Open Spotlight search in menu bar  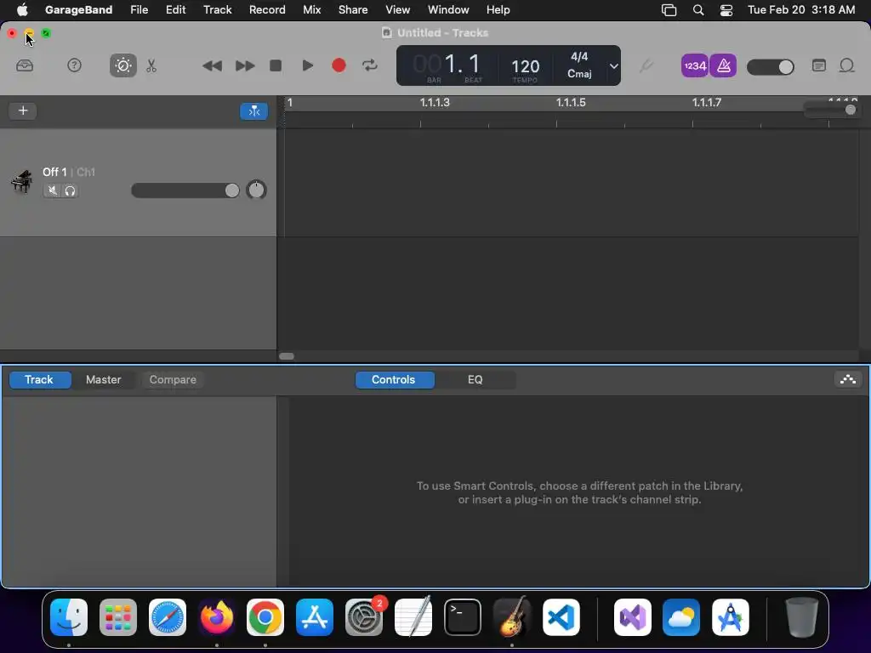coord(698,10)
